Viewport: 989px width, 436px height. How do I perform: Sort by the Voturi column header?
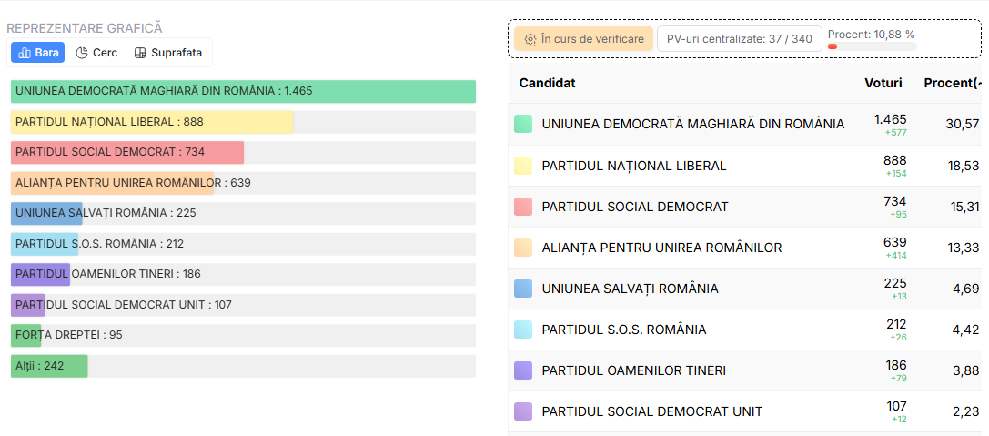click(x=883, y=83)
